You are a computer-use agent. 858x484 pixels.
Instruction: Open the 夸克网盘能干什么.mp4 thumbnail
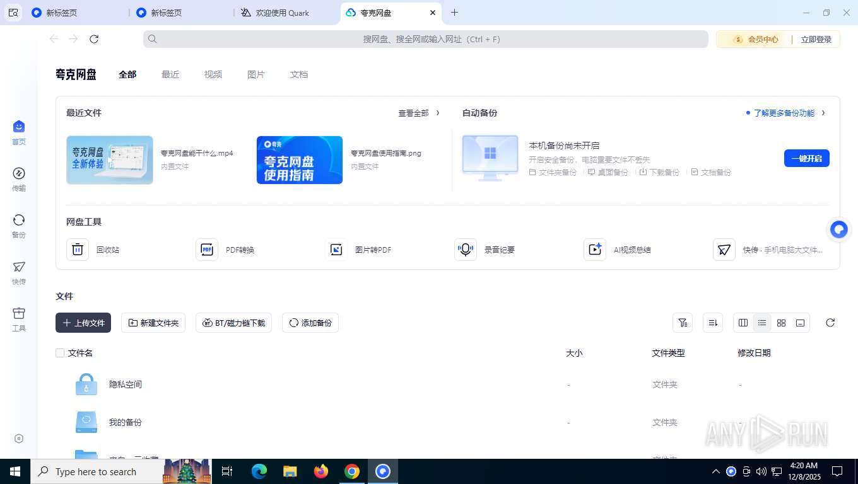coord(110,160)
